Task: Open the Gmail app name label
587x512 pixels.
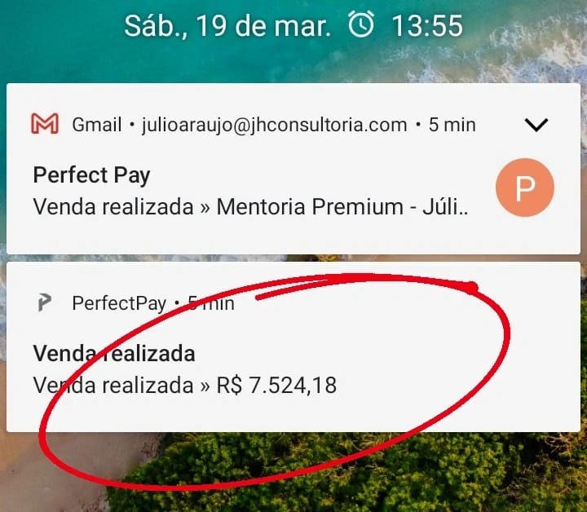Action: point(96,125)
